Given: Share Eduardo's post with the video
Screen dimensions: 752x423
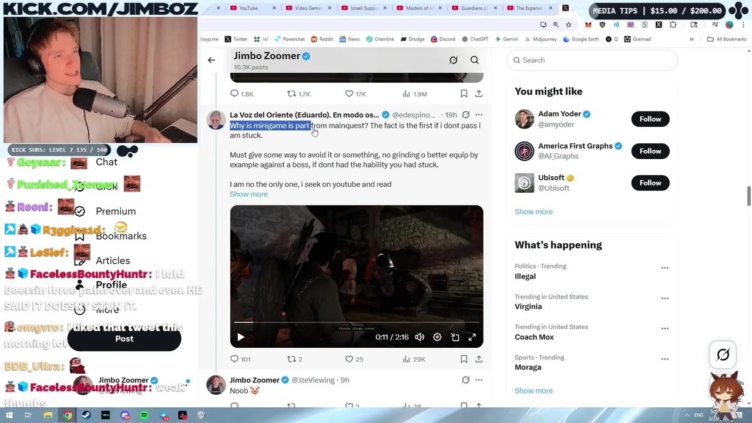Looking at the screenshot, I should click(479, 359).
